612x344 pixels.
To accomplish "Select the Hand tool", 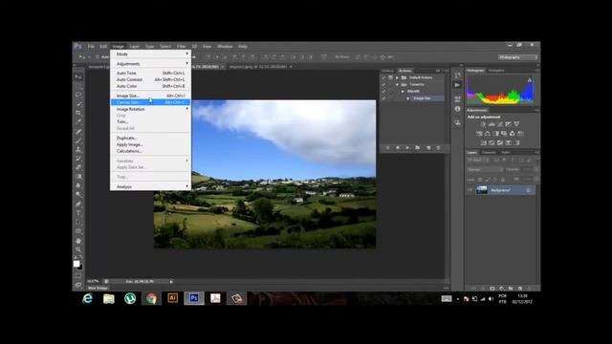I will 78,241.
